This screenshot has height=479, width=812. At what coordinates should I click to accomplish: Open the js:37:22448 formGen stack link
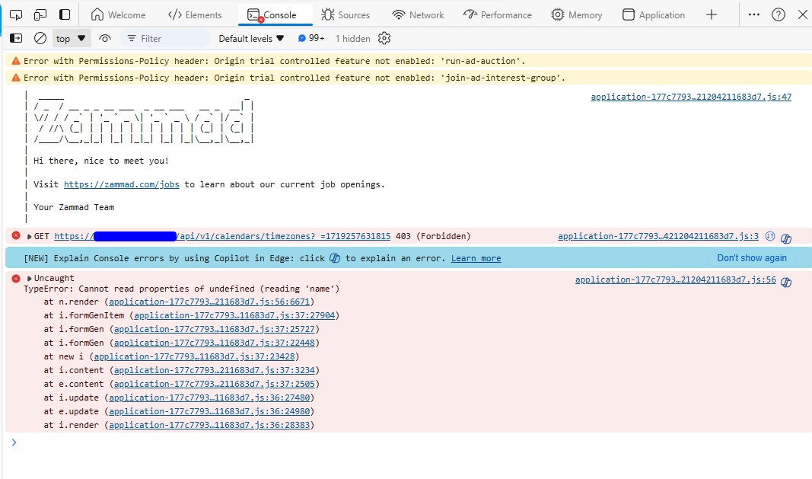(x=215, y=343)
